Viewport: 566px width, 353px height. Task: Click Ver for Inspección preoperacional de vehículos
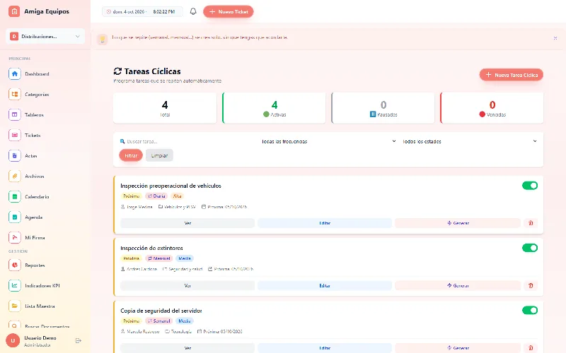[187, 223]
